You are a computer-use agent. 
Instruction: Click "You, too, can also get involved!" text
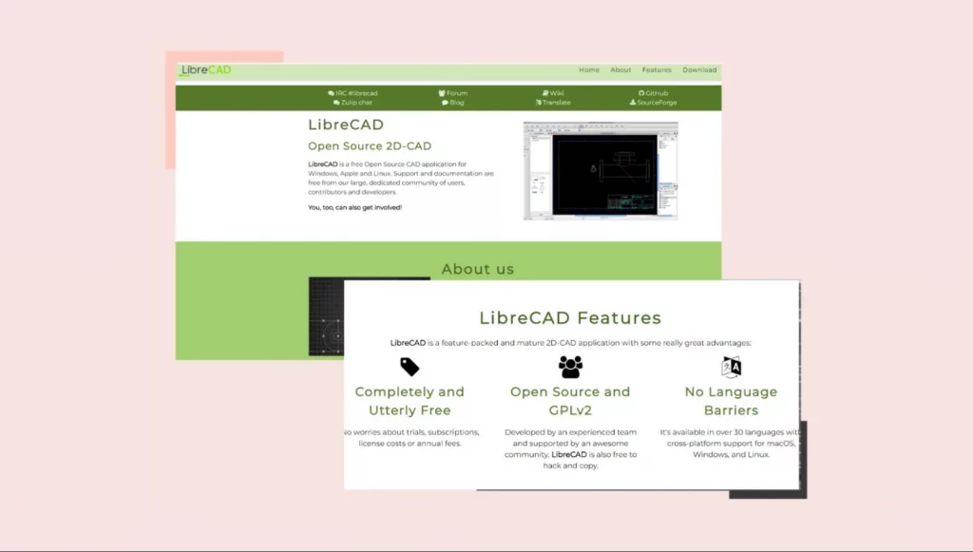(x=355, y=207)
